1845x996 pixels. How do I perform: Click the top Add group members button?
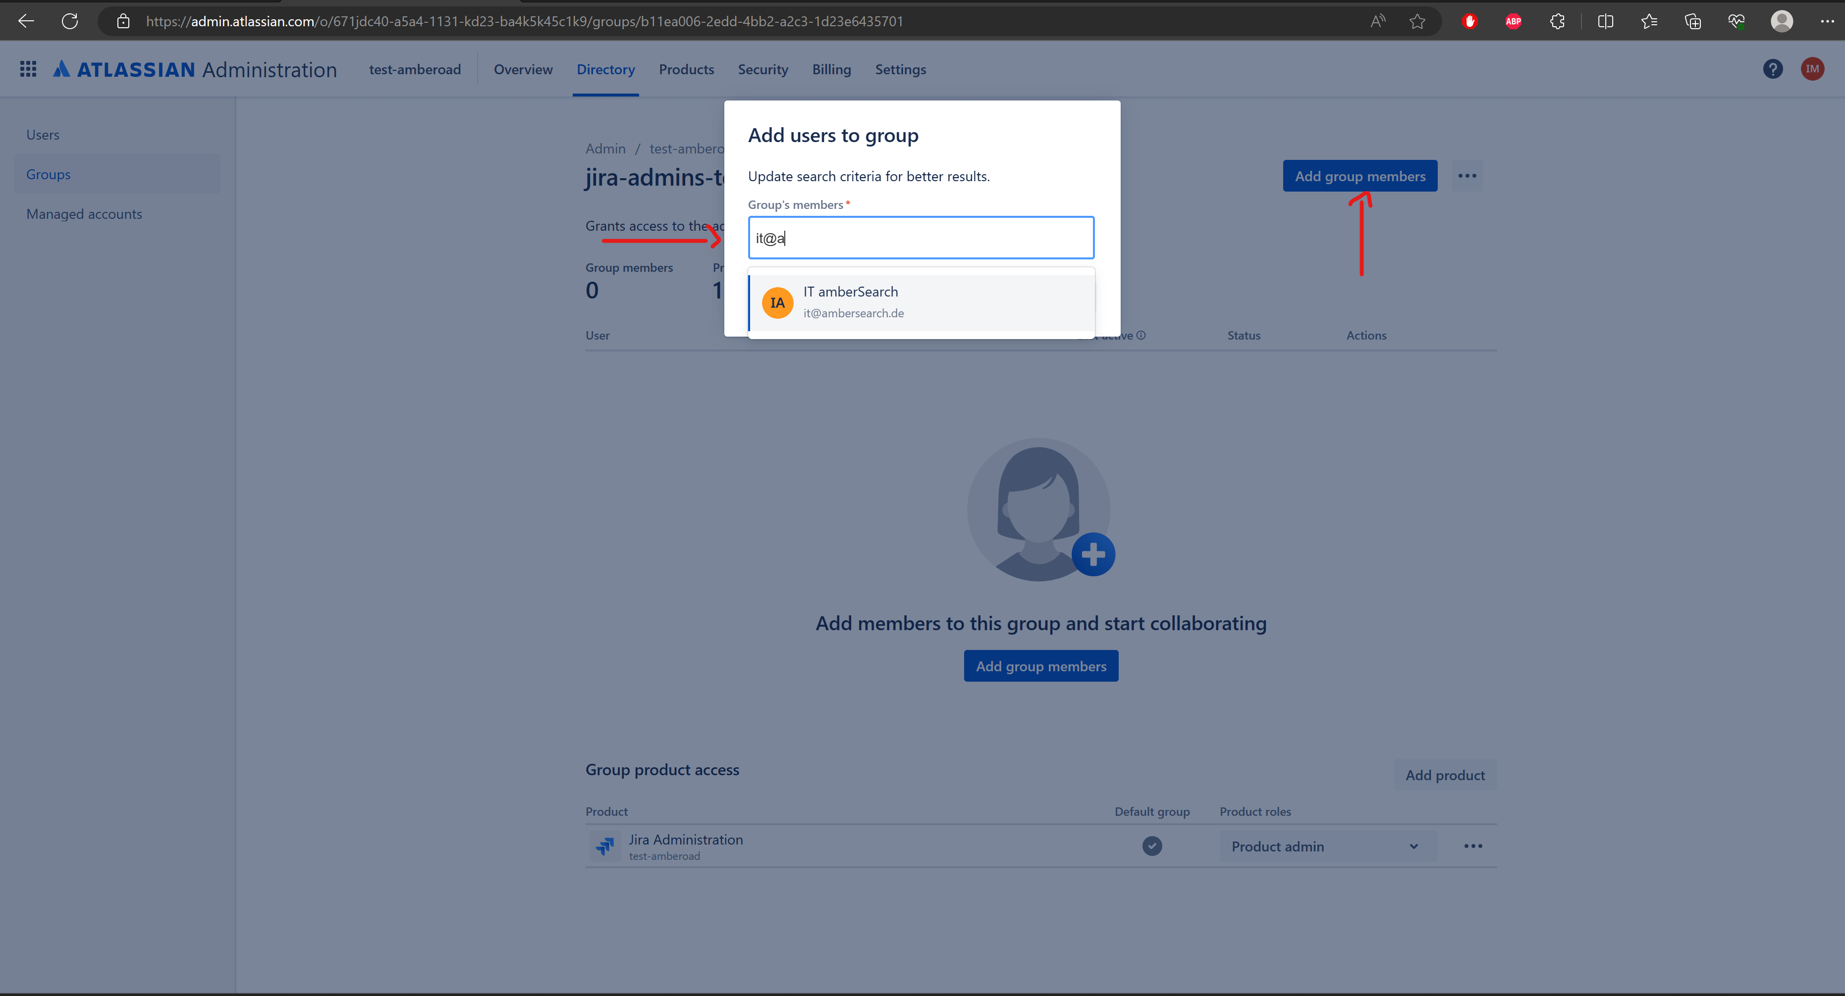[x=1359, y=176]
